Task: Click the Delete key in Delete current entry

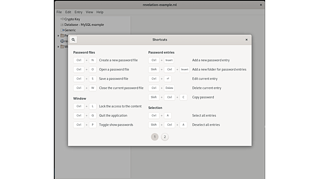Action: point(169,88)
